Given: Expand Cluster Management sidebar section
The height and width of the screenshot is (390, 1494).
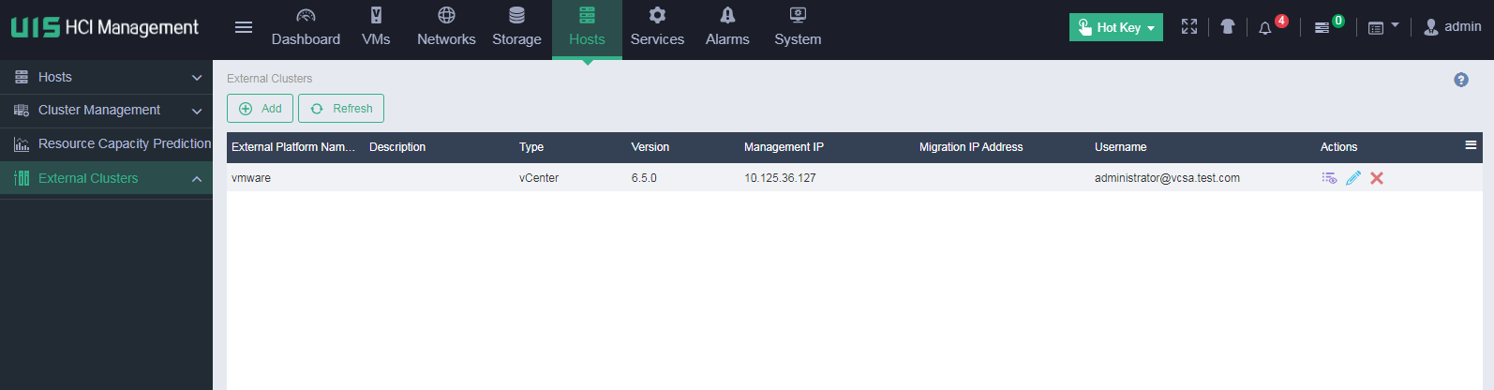Looking at the screenshot, I should 106,111.
